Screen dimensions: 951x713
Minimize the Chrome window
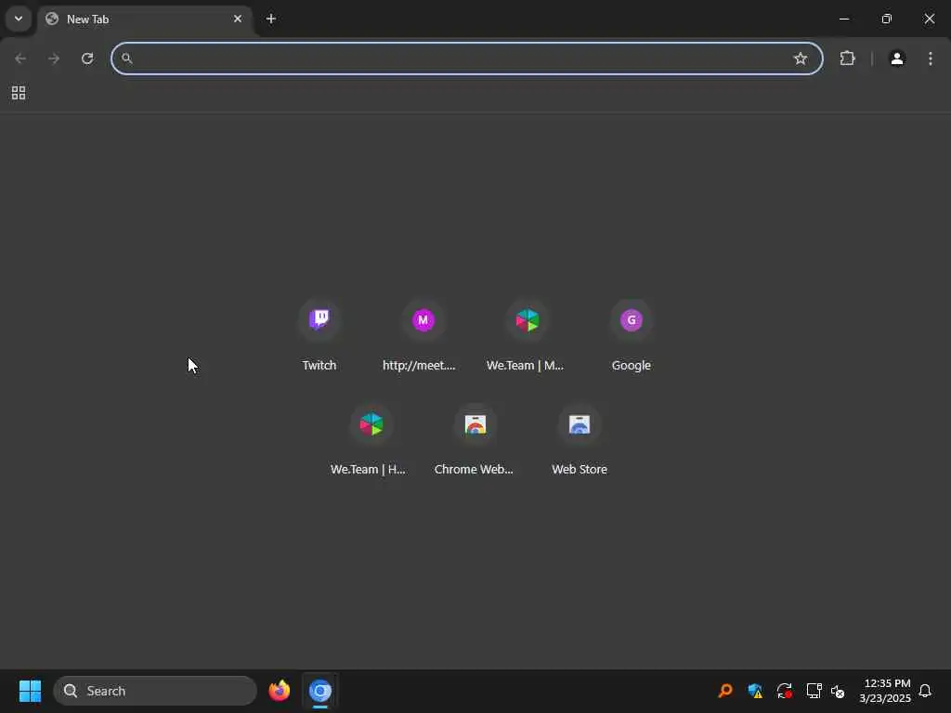843,19
